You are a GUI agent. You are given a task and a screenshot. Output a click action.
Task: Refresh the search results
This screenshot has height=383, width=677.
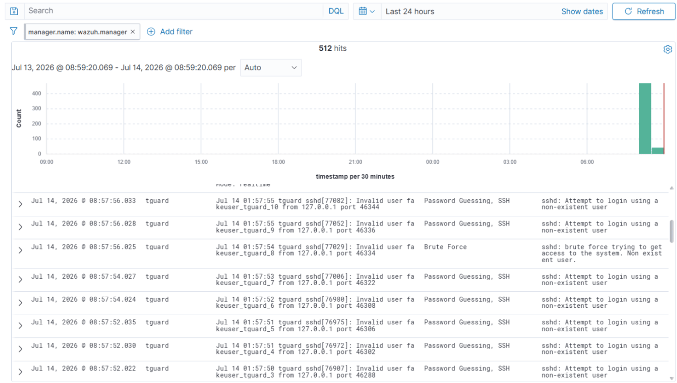coord(644,11)
